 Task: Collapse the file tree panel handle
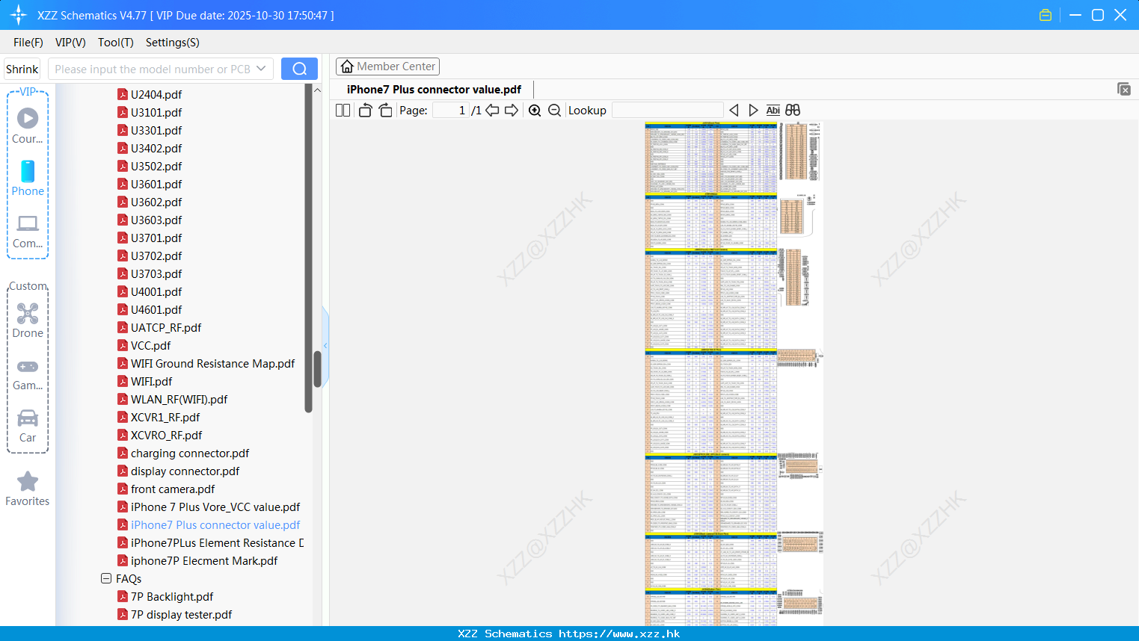click(x=325, y=345)
